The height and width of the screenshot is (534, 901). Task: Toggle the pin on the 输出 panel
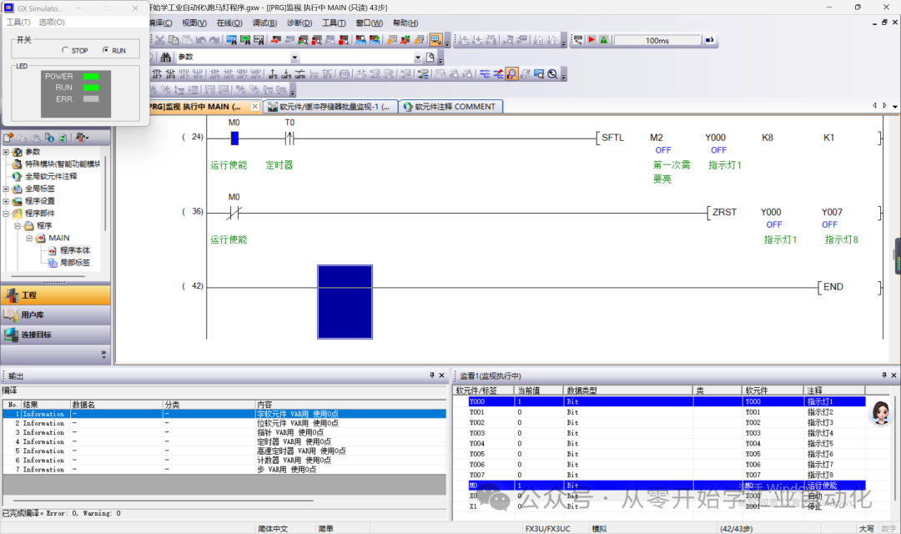click(432, 375)
